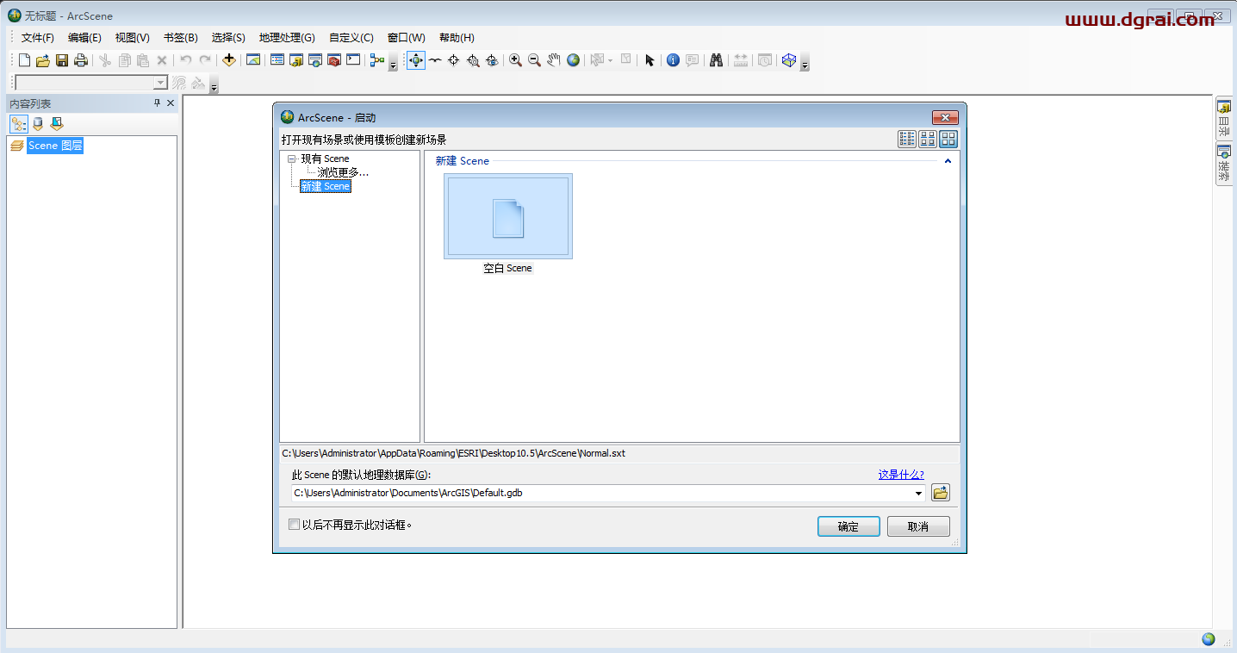Open the 书签 menu
This screenshot has width=1237, height=653.
pyautogui.click(x=179, y=37)
